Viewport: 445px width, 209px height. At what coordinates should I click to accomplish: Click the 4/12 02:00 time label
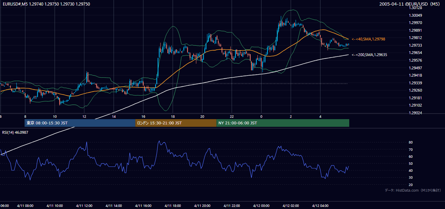pos(291,206)
